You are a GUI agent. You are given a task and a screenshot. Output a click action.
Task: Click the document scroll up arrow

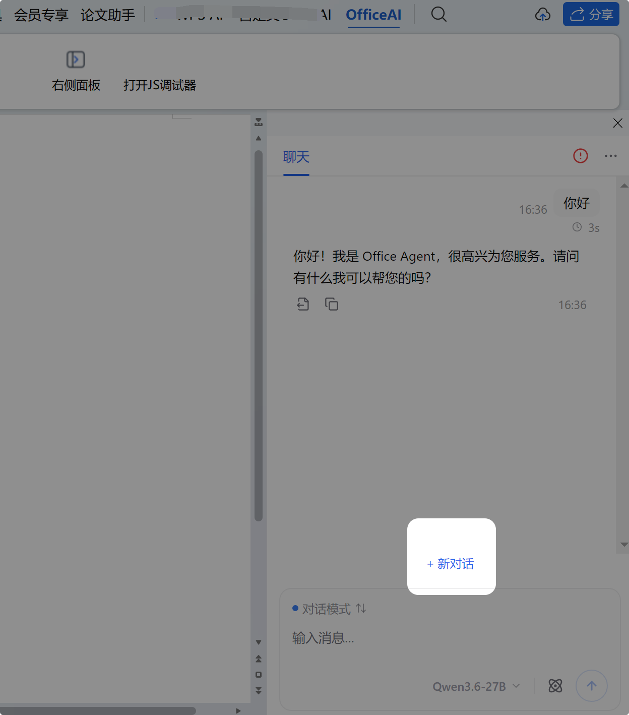tap(259, 138)
